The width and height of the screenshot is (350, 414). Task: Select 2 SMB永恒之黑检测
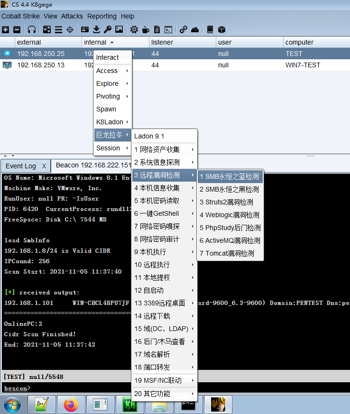point(230,189)
